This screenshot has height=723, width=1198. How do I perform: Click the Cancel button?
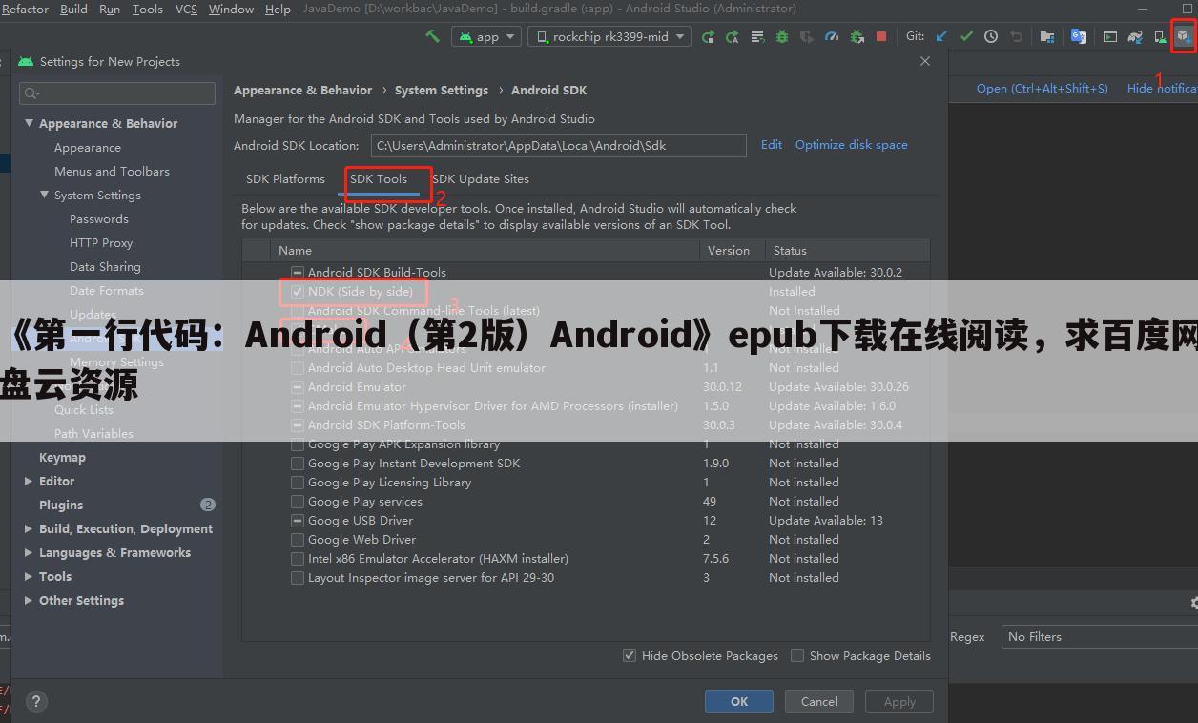tap(819, 701)
